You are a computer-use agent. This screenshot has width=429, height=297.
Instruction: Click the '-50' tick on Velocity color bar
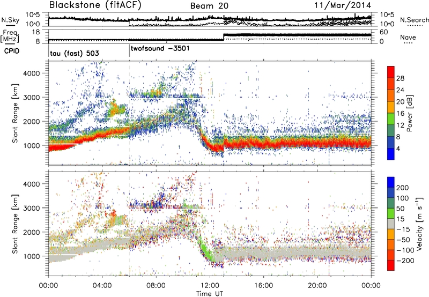(x=403, y=240)
